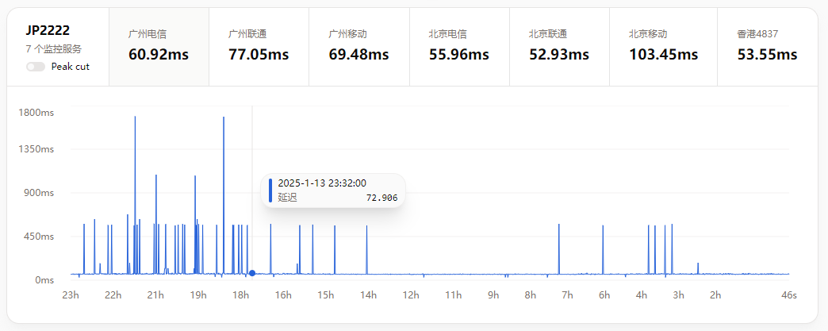Open the 广州移动 monitoring tab
The width and height of the screenshot is (828, 331).
358,47
